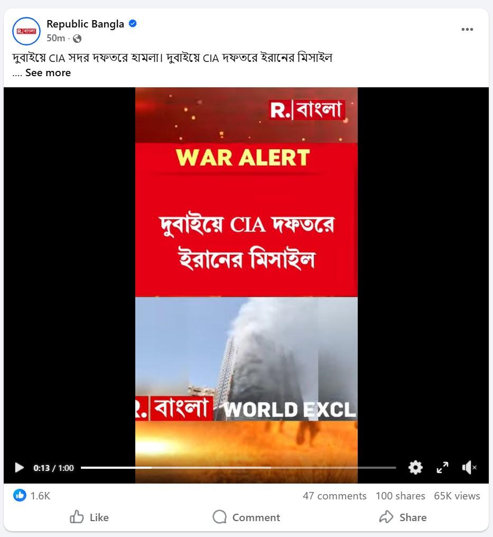
Task: Open video settings gear icon
Action: pyautogui.click(x=415, y=468)
